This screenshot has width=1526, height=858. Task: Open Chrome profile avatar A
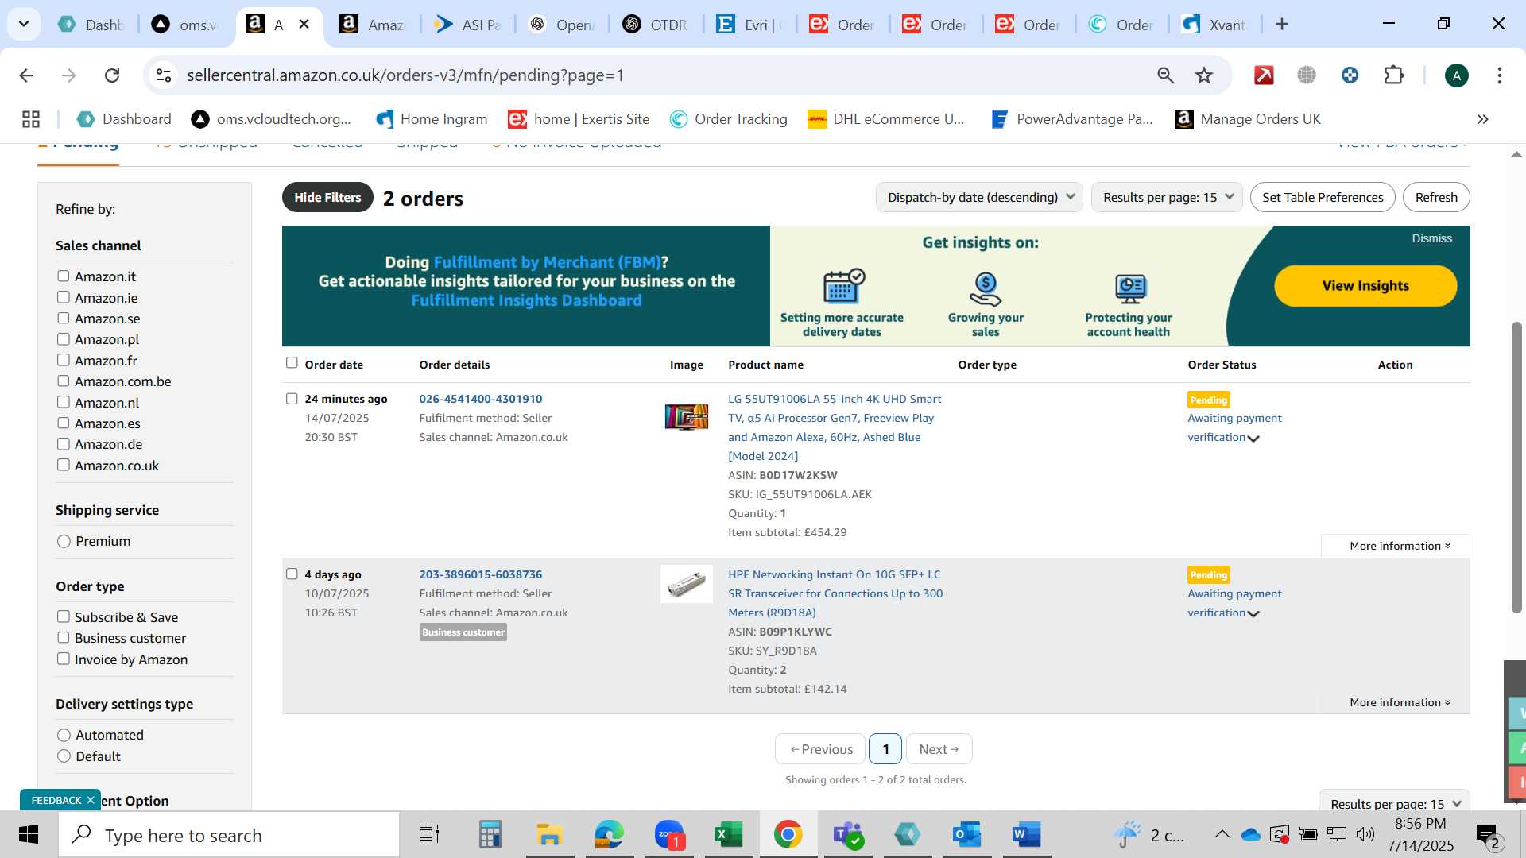click(1456, 75)
